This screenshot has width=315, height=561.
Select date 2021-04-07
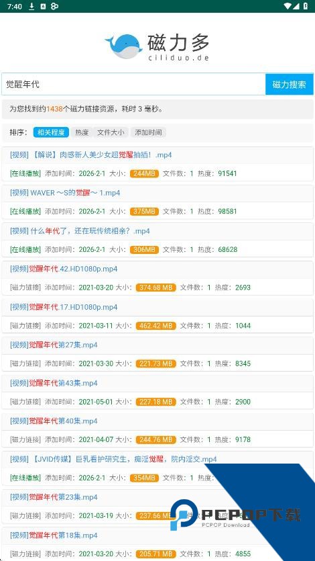click(x=96, y=439)
